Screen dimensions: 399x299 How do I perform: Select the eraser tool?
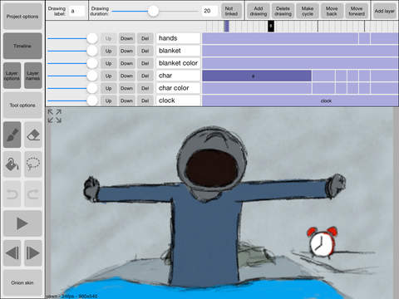point(33,135)
